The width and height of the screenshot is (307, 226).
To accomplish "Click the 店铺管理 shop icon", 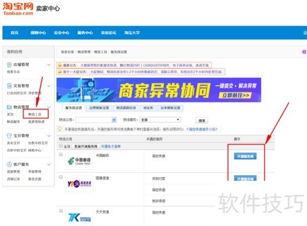I will pos(9,65).
